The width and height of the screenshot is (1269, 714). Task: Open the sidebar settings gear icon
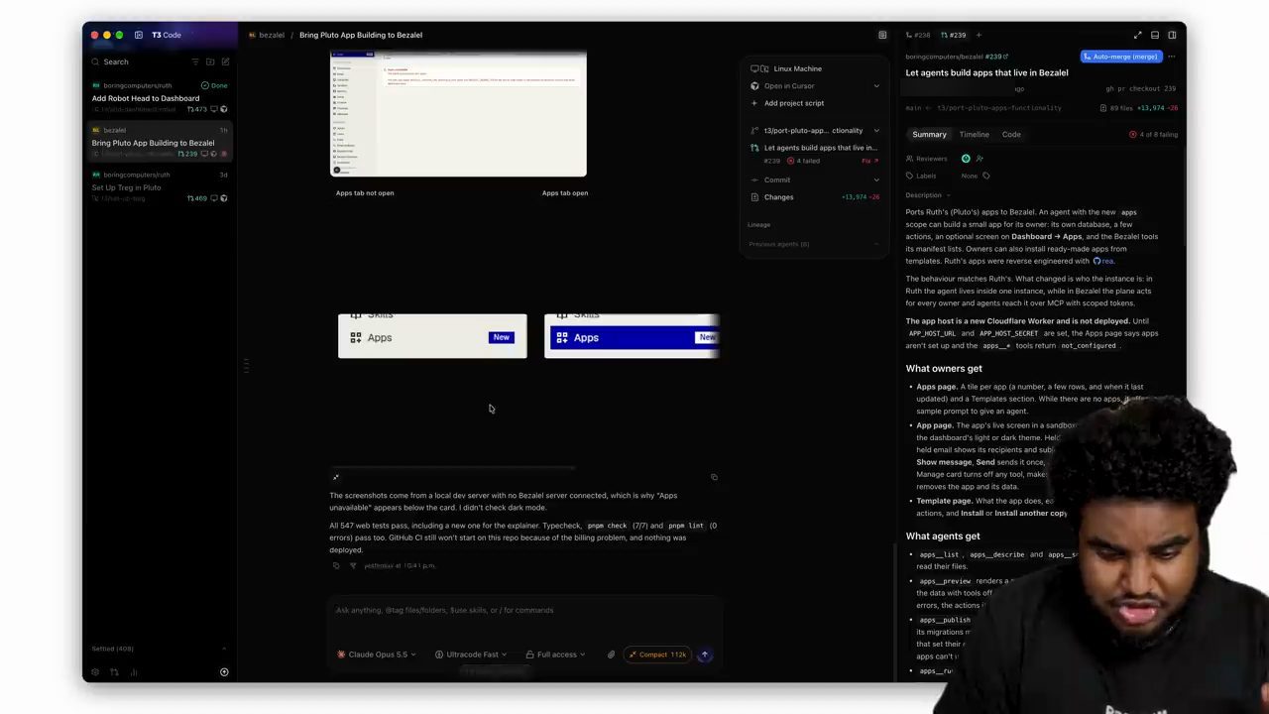pyautogui.click(x=95, y=672)
